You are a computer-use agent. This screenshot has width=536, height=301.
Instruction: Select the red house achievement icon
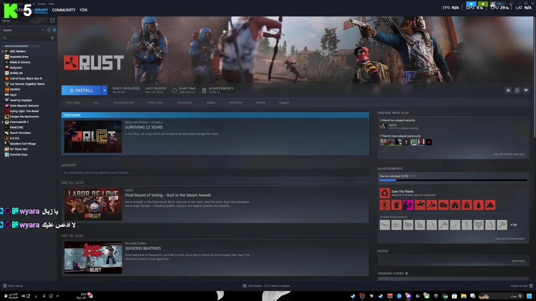coord(455,205)
